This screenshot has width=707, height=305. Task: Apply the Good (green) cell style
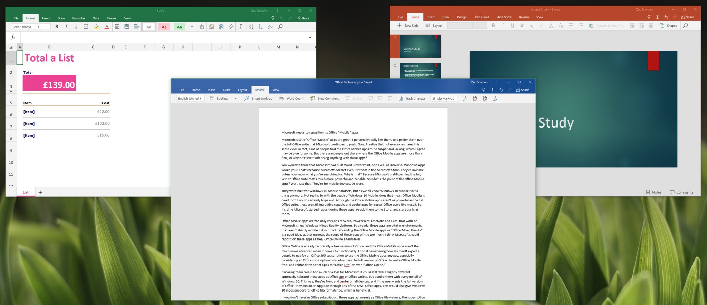coord(179,27)
